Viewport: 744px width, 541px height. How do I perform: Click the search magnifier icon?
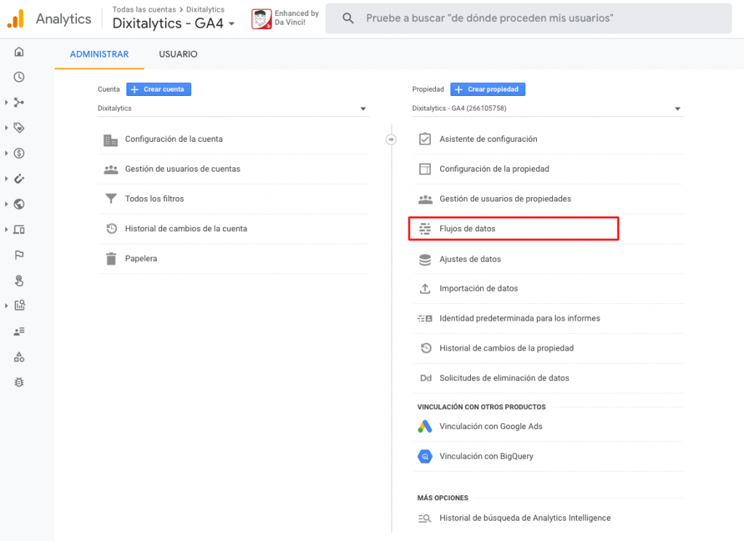348,18
